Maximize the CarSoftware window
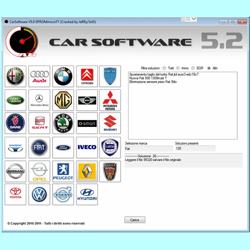Viewport: 250px width, 250px height. pos(233,22)
